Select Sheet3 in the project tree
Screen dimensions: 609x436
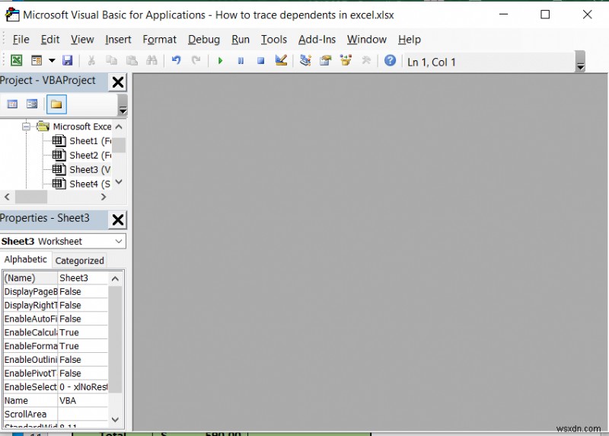click(82, 169)
